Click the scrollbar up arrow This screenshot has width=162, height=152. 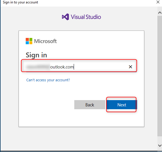pos(160,13)
